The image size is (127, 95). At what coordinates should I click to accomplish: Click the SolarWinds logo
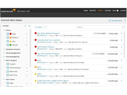click(8, 11)
